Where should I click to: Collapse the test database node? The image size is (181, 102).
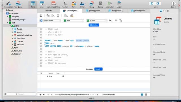tap(8, 23)
